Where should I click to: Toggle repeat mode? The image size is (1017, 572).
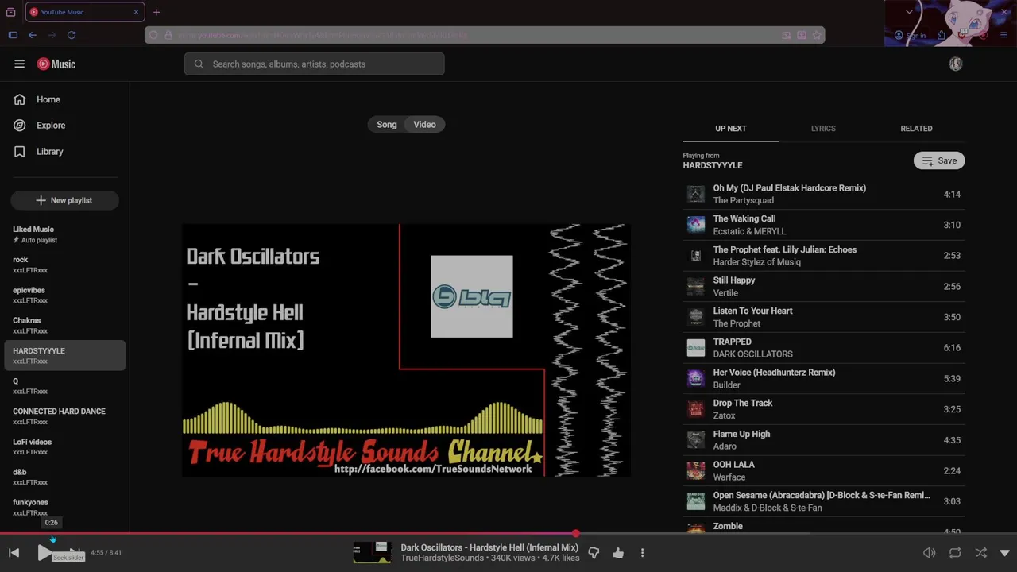click(x=955, y=553)
